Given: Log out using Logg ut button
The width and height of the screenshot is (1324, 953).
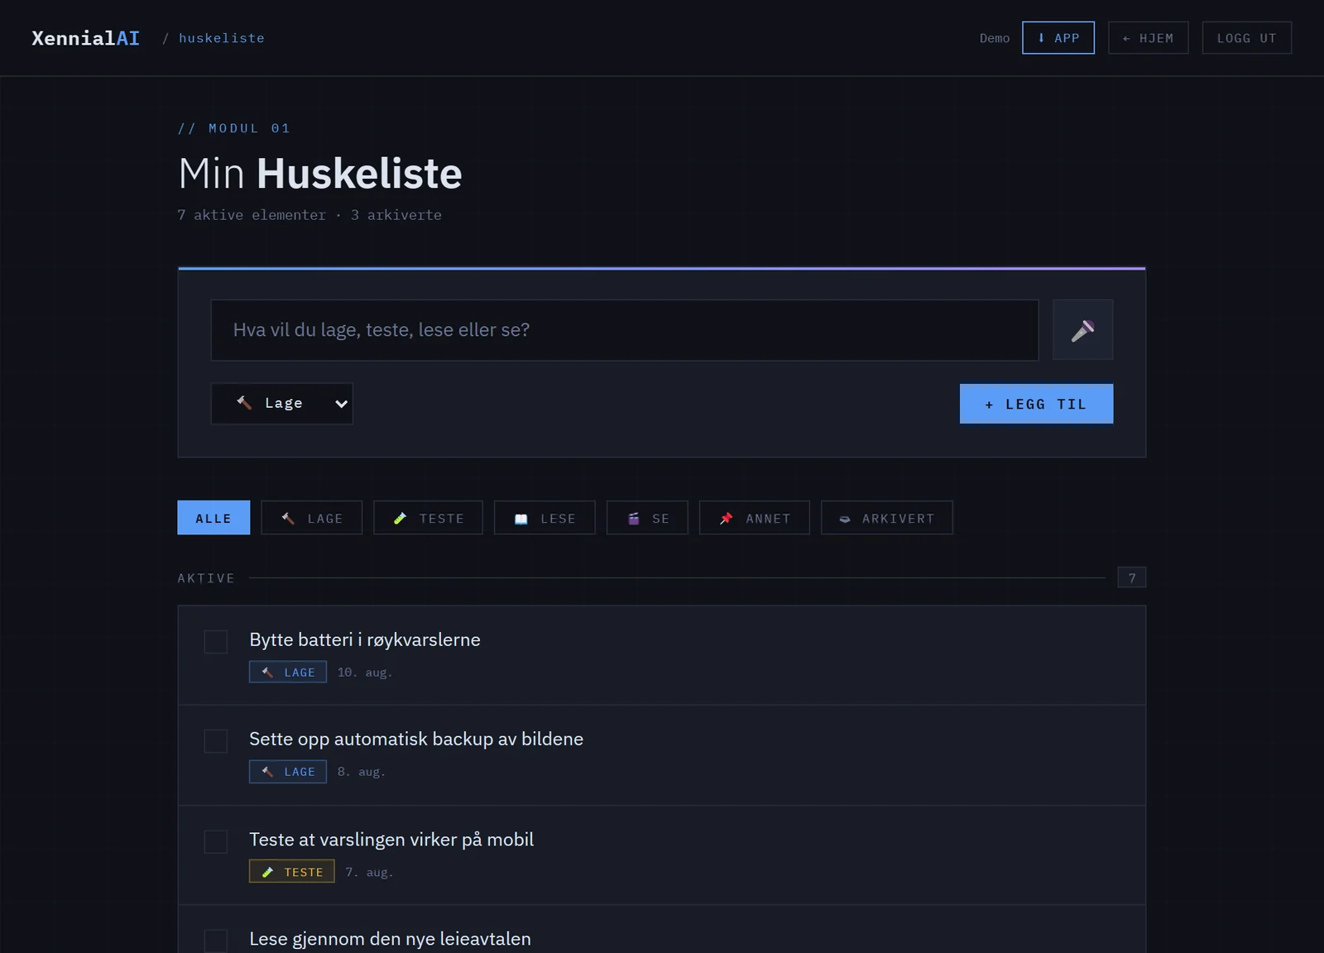Looking at the screenshot, I should point(1247,38).
